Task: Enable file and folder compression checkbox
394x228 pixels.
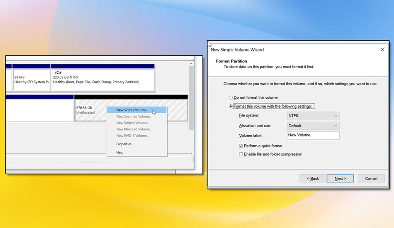Action: pos(241,154)
